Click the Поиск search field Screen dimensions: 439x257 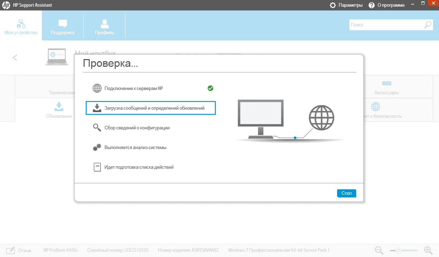386,25
